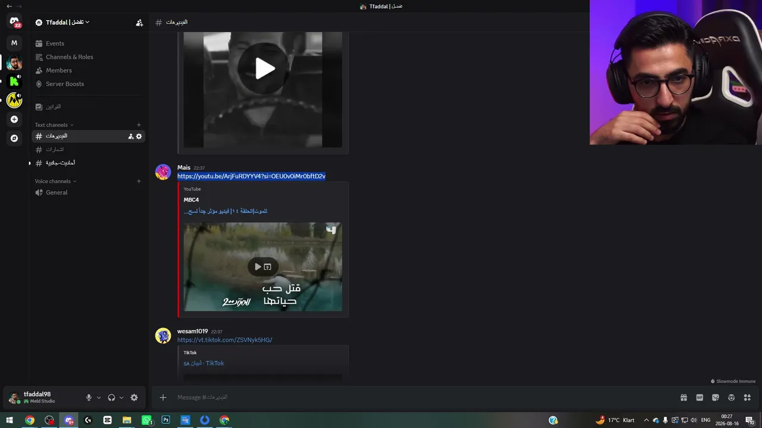Create a new voice channel
This screenshot has height=428, width=762.
(139, 181)
